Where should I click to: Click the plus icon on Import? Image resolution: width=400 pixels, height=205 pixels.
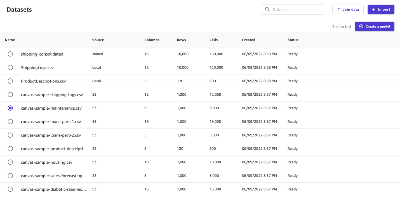pyautogui.click(x=373, y=10)
